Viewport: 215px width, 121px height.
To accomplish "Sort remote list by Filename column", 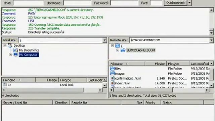I will click(127, 64).
